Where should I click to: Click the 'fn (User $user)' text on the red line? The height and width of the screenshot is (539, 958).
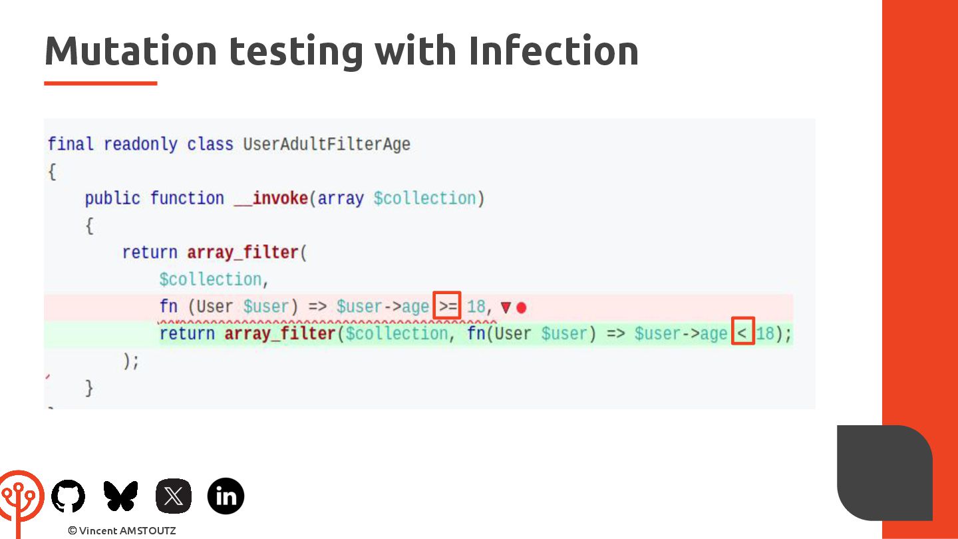click(224, 307)
